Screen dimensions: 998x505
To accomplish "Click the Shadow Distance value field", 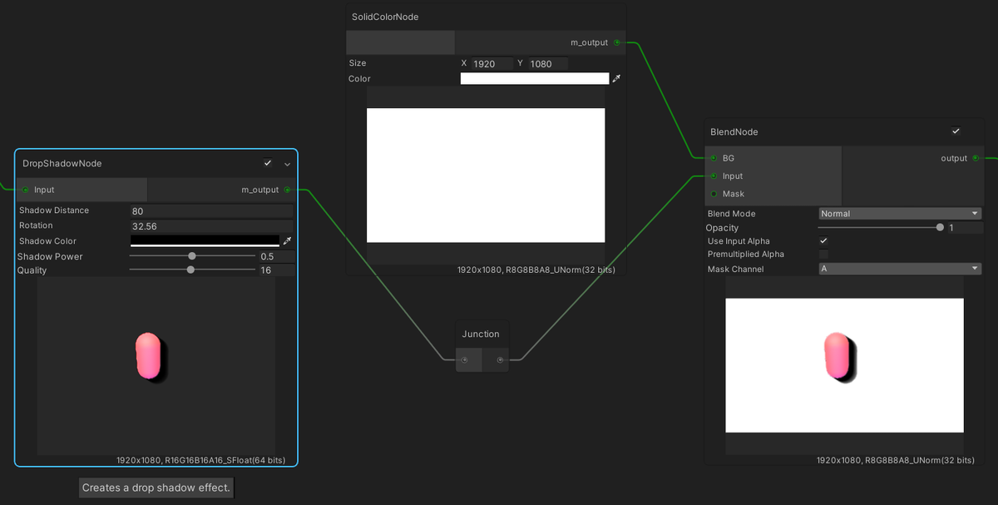I will coord(211,211).
